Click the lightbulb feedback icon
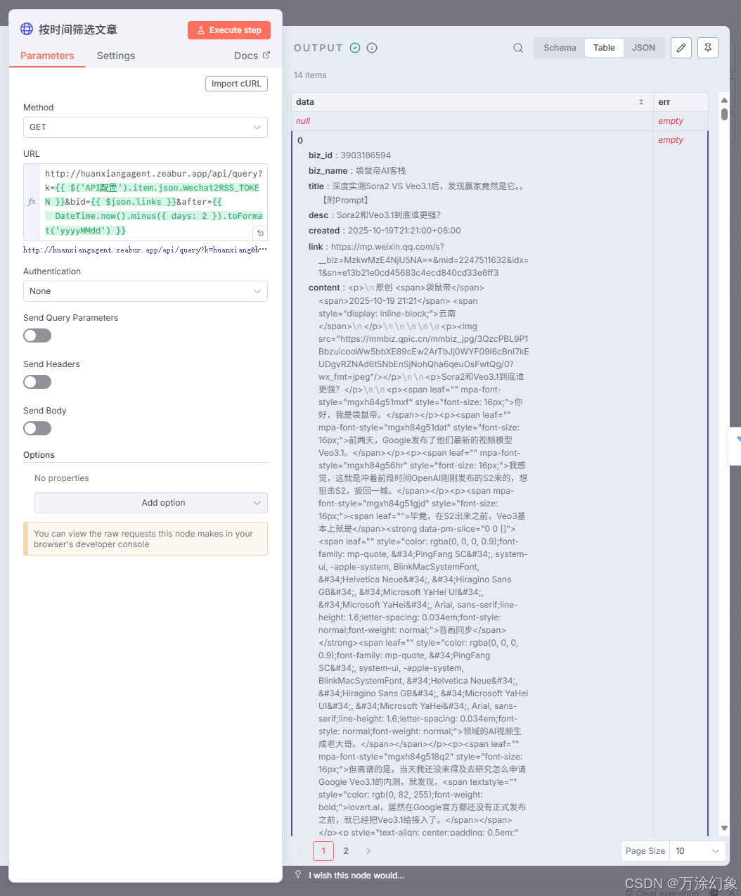This screenshot has width=741, height=896. tap(298, 875)
